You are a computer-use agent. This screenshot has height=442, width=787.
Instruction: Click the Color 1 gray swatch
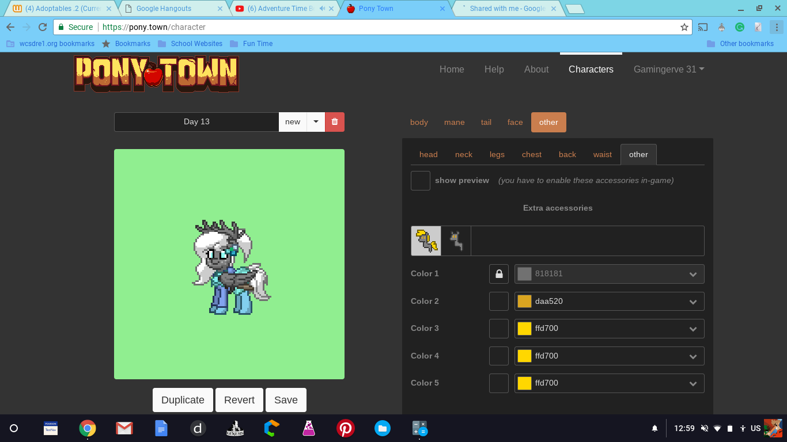click(524, 274)
